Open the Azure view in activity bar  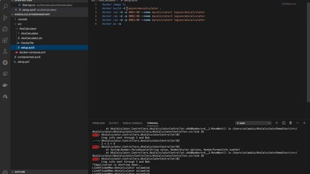pyautogui.click(x=5, y=96)
